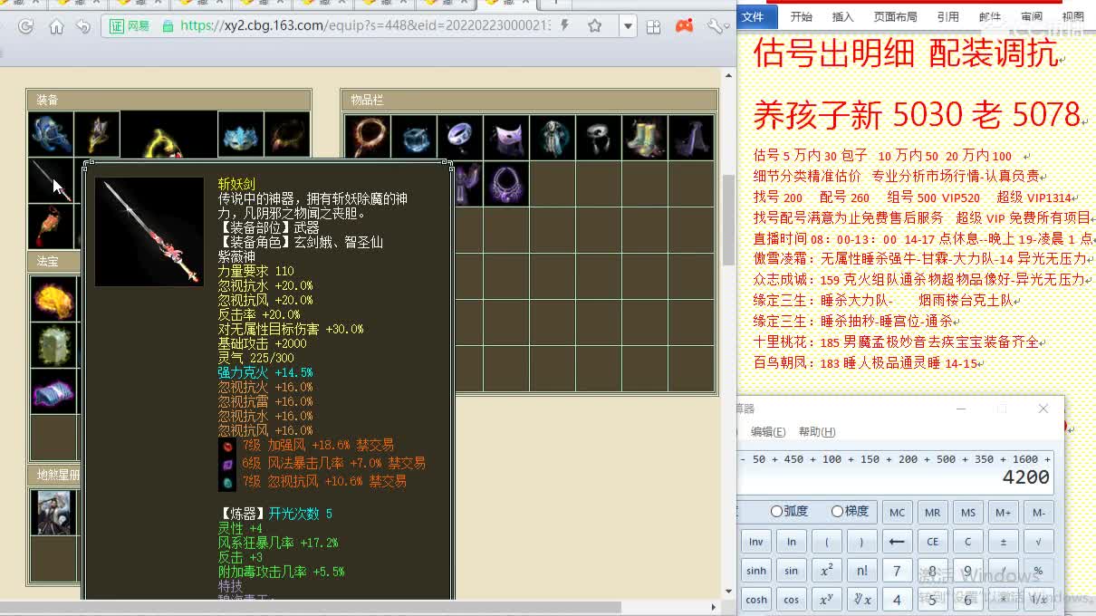
Task: Select the bronze ring necklace in inventory
Action: [x=368, y=137]
